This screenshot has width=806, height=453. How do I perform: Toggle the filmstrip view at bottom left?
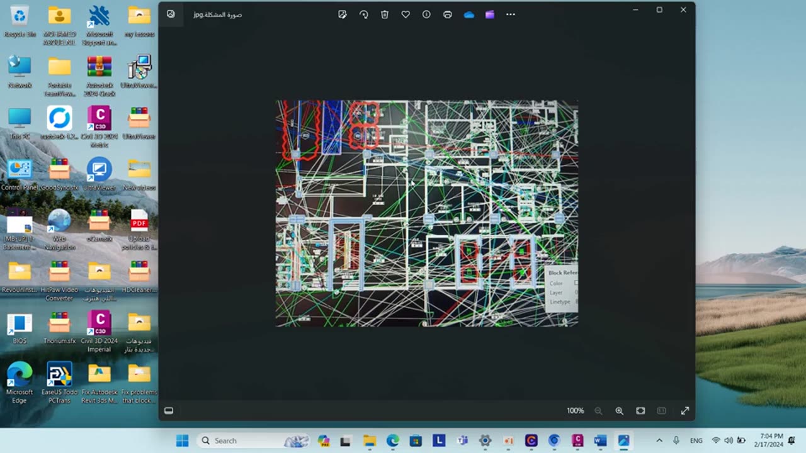(x=169, y=411)
